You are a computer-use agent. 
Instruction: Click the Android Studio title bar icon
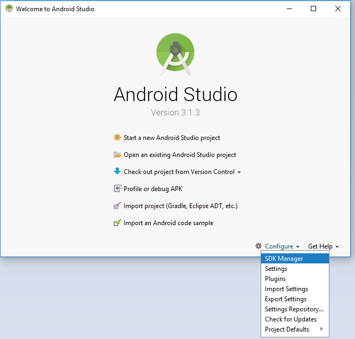pos(9,9)
